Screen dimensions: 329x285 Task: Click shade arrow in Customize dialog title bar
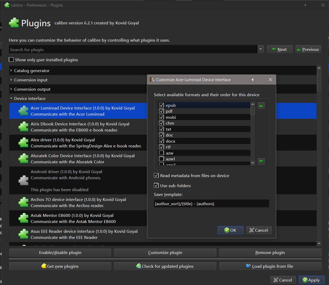253,80
